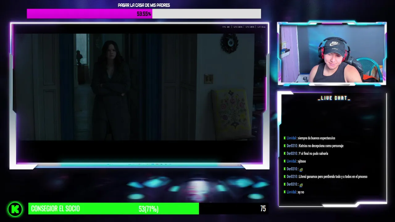Viewport: 395px width, 222px height.
Task: Click username 'Livvidal' on the 'siempre da buenos' message
Action: click(291, 138)
